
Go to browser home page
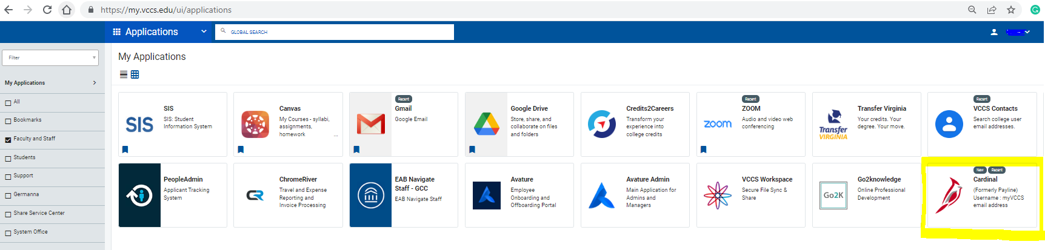[67, 10]
